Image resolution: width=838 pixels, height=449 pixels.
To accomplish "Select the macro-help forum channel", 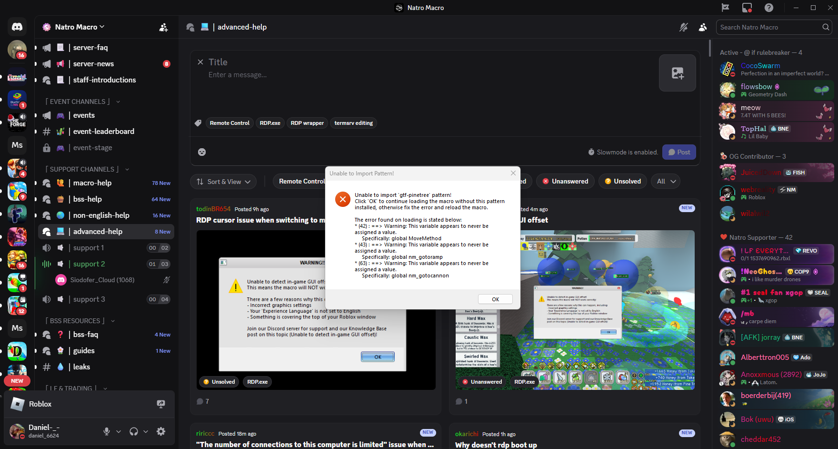I will [x=106, y=183].
